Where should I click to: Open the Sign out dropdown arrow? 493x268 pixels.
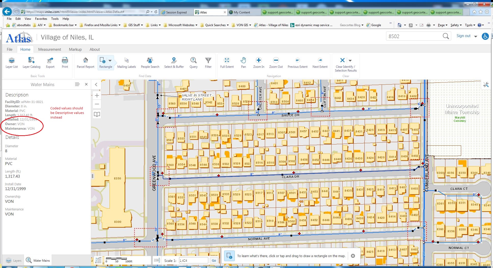click(476, 36)
